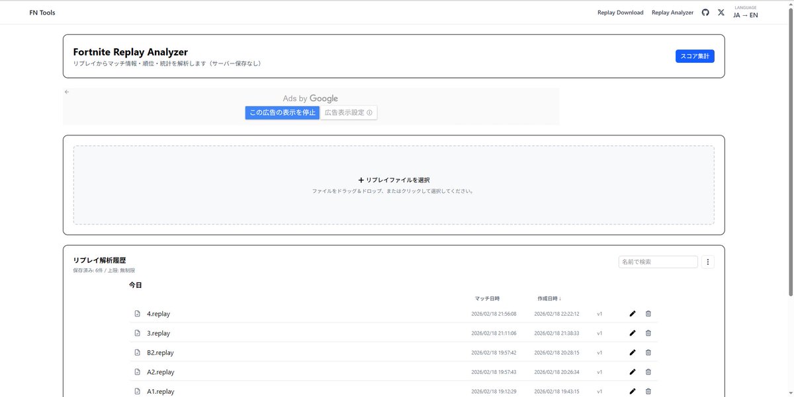Click the trash icon for 3.replay
794x397 pixels.
tap(648, 333)
